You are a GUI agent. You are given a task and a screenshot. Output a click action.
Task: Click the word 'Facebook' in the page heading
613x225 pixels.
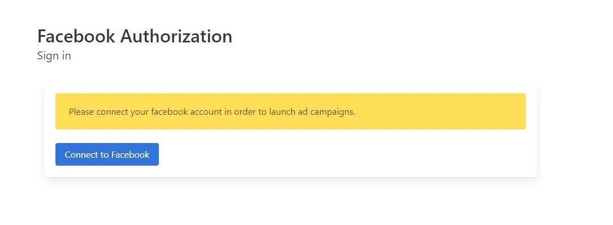76,36
